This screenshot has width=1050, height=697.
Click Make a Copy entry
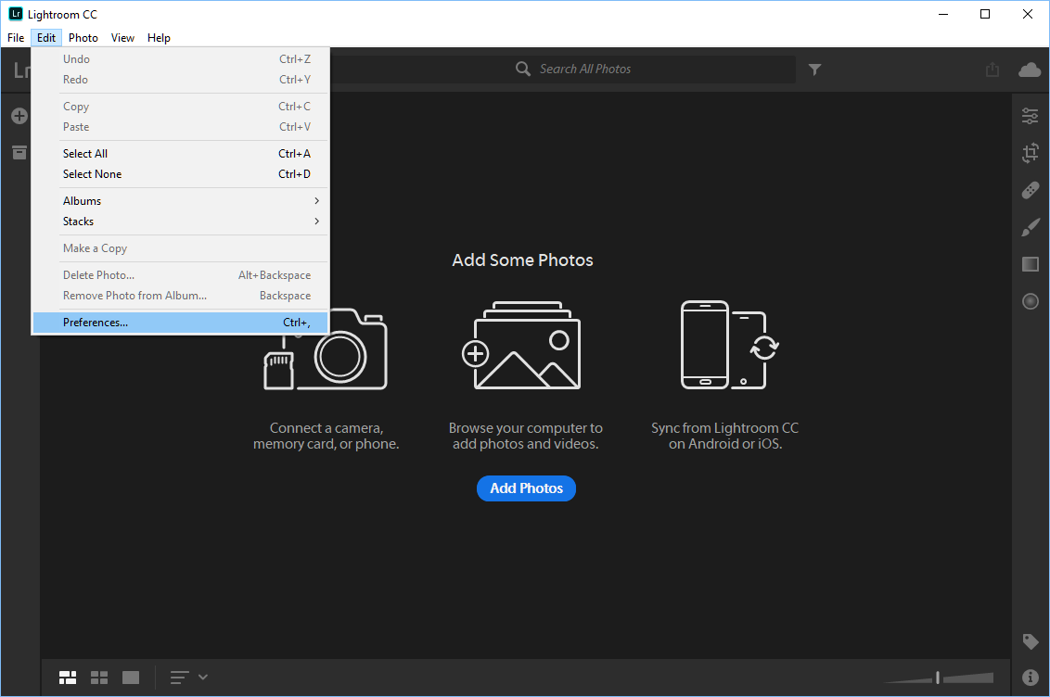(181, 248)
